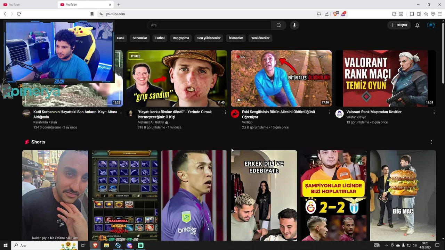445x250 pixels.
Task: Click the Oluştur create button
Action: point(399,25)
